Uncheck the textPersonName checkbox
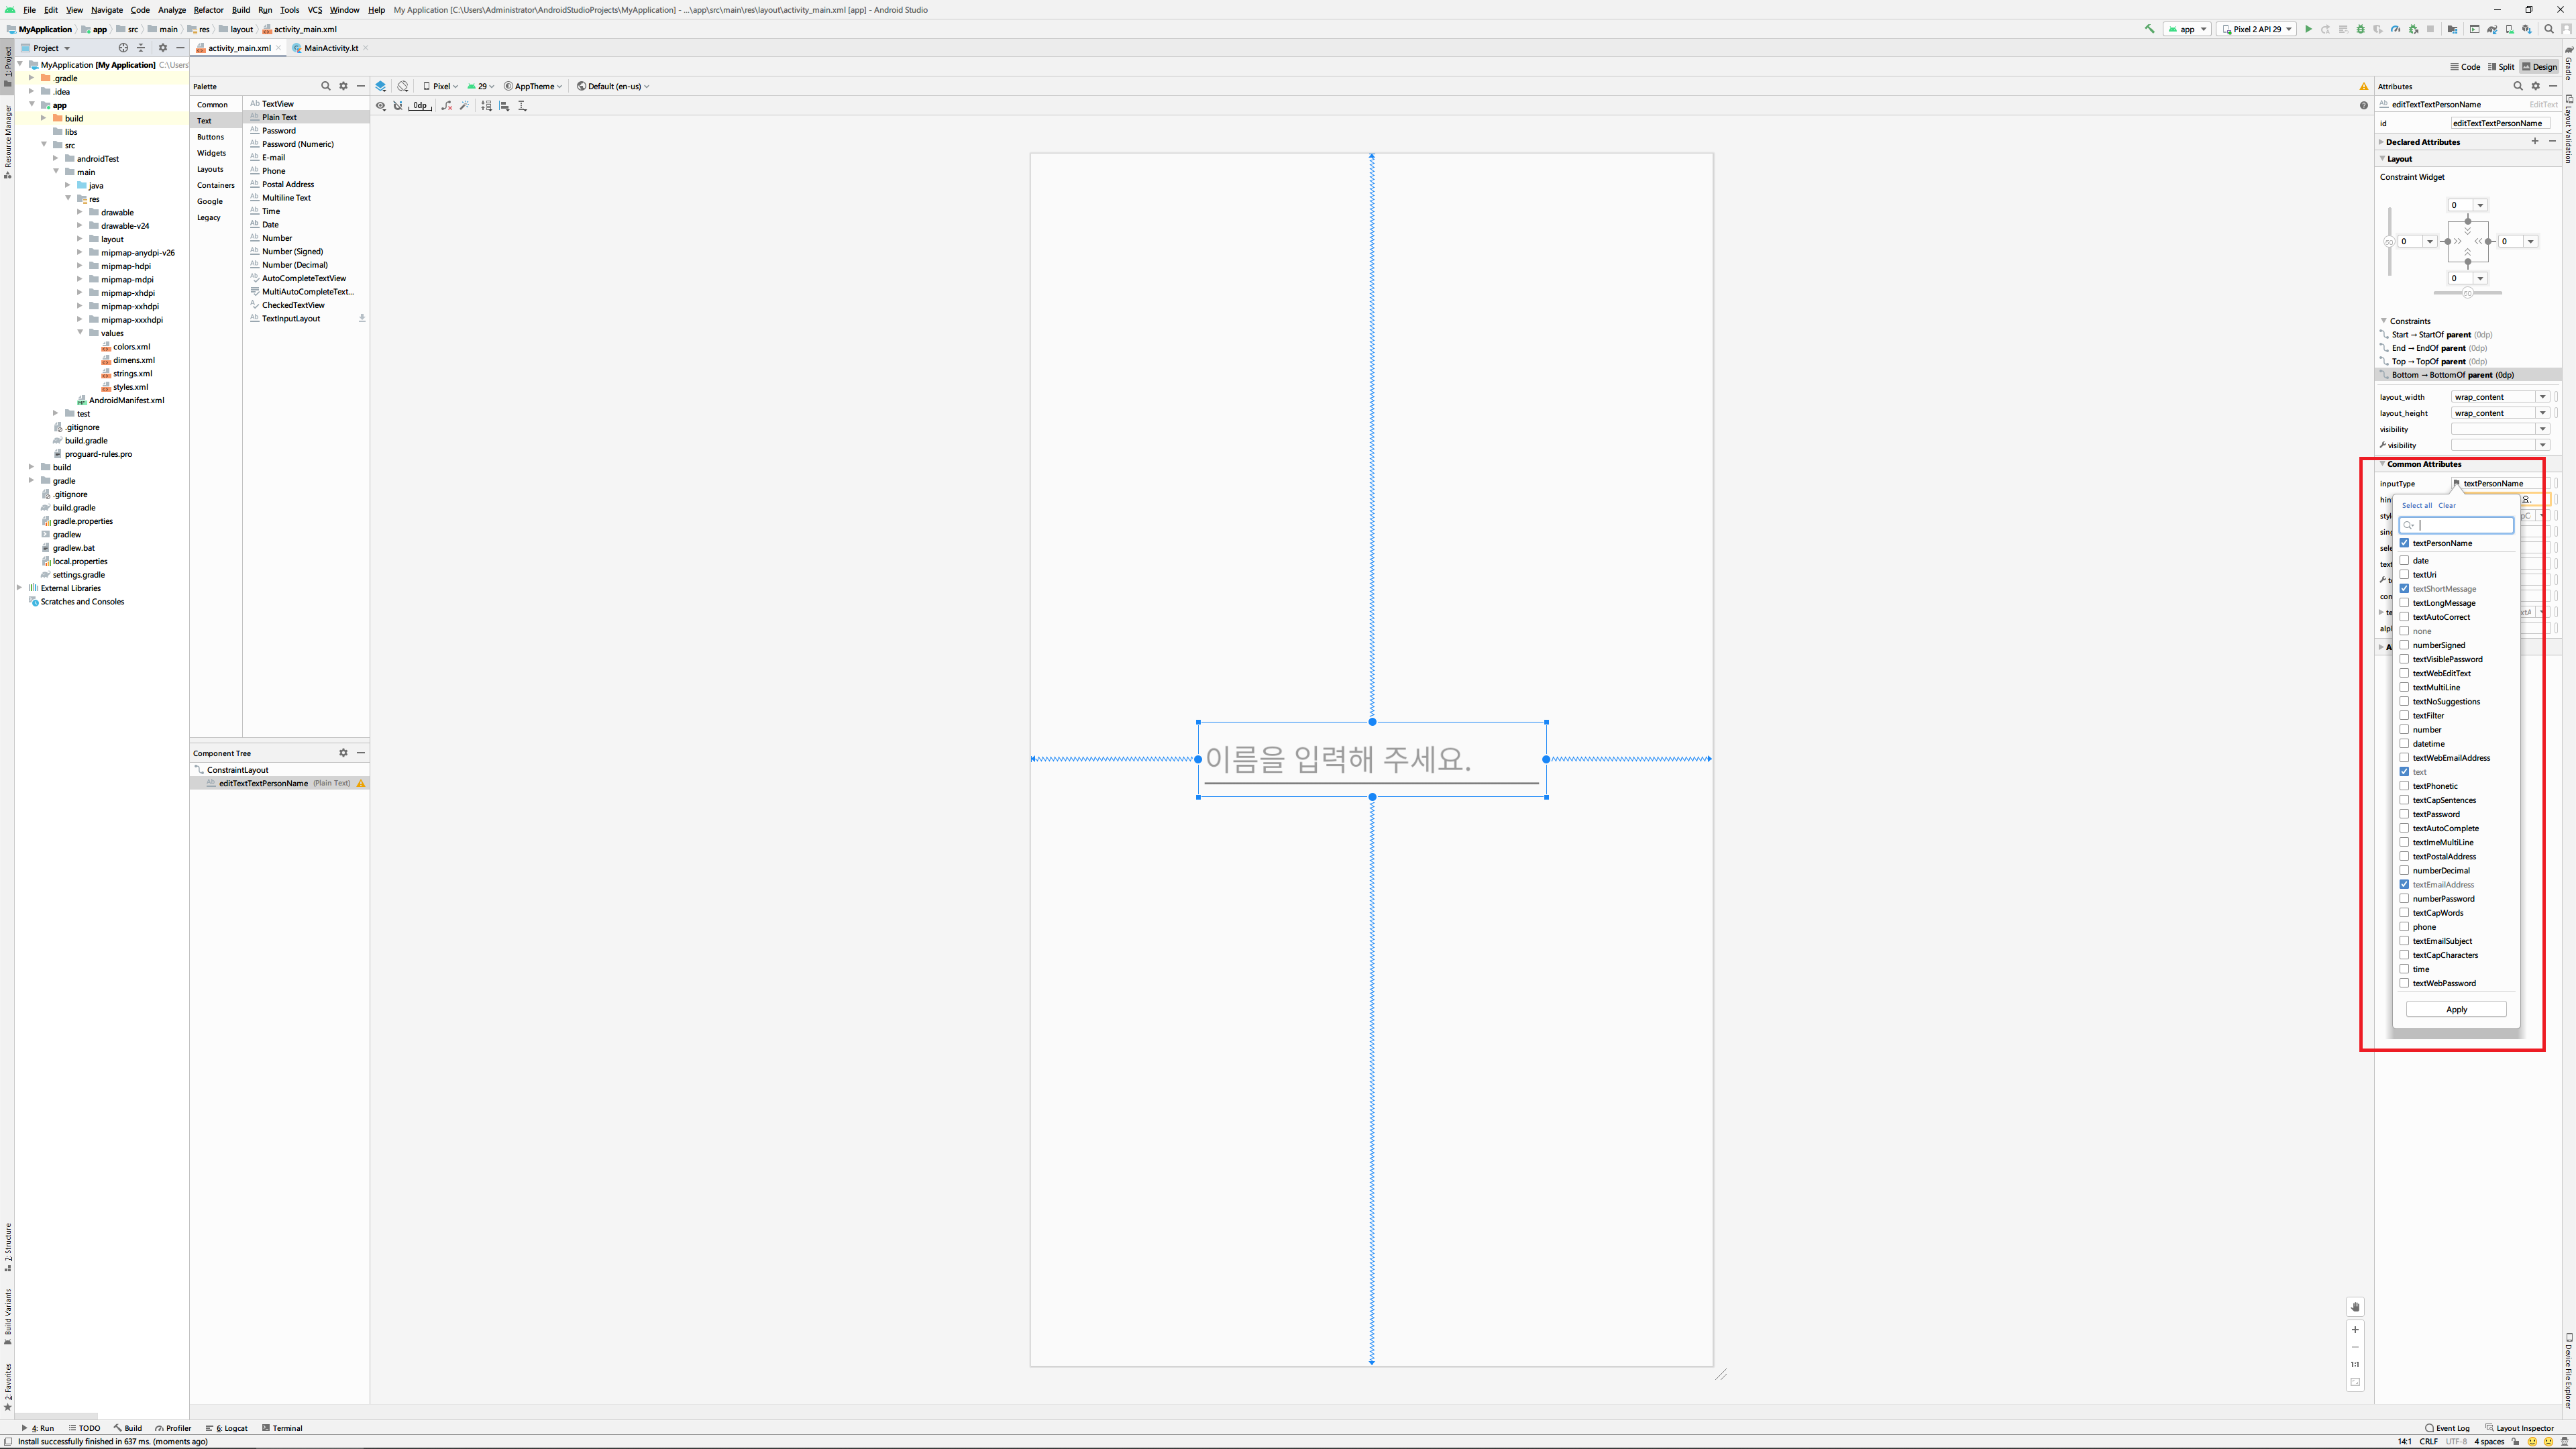2576x1449 pixels. point(2405,543)
